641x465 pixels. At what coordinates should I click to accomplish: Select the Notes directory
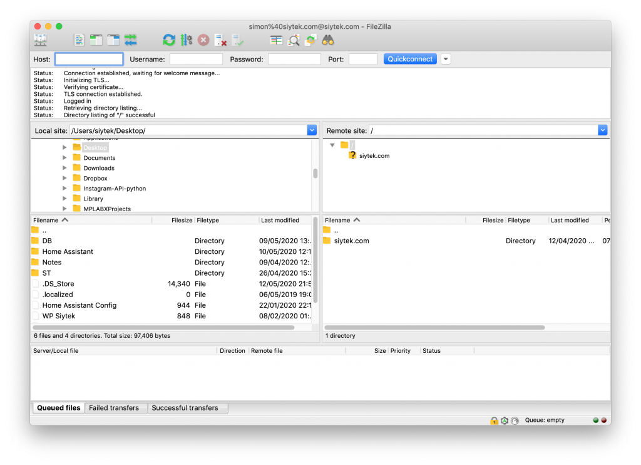coord(172,262)
